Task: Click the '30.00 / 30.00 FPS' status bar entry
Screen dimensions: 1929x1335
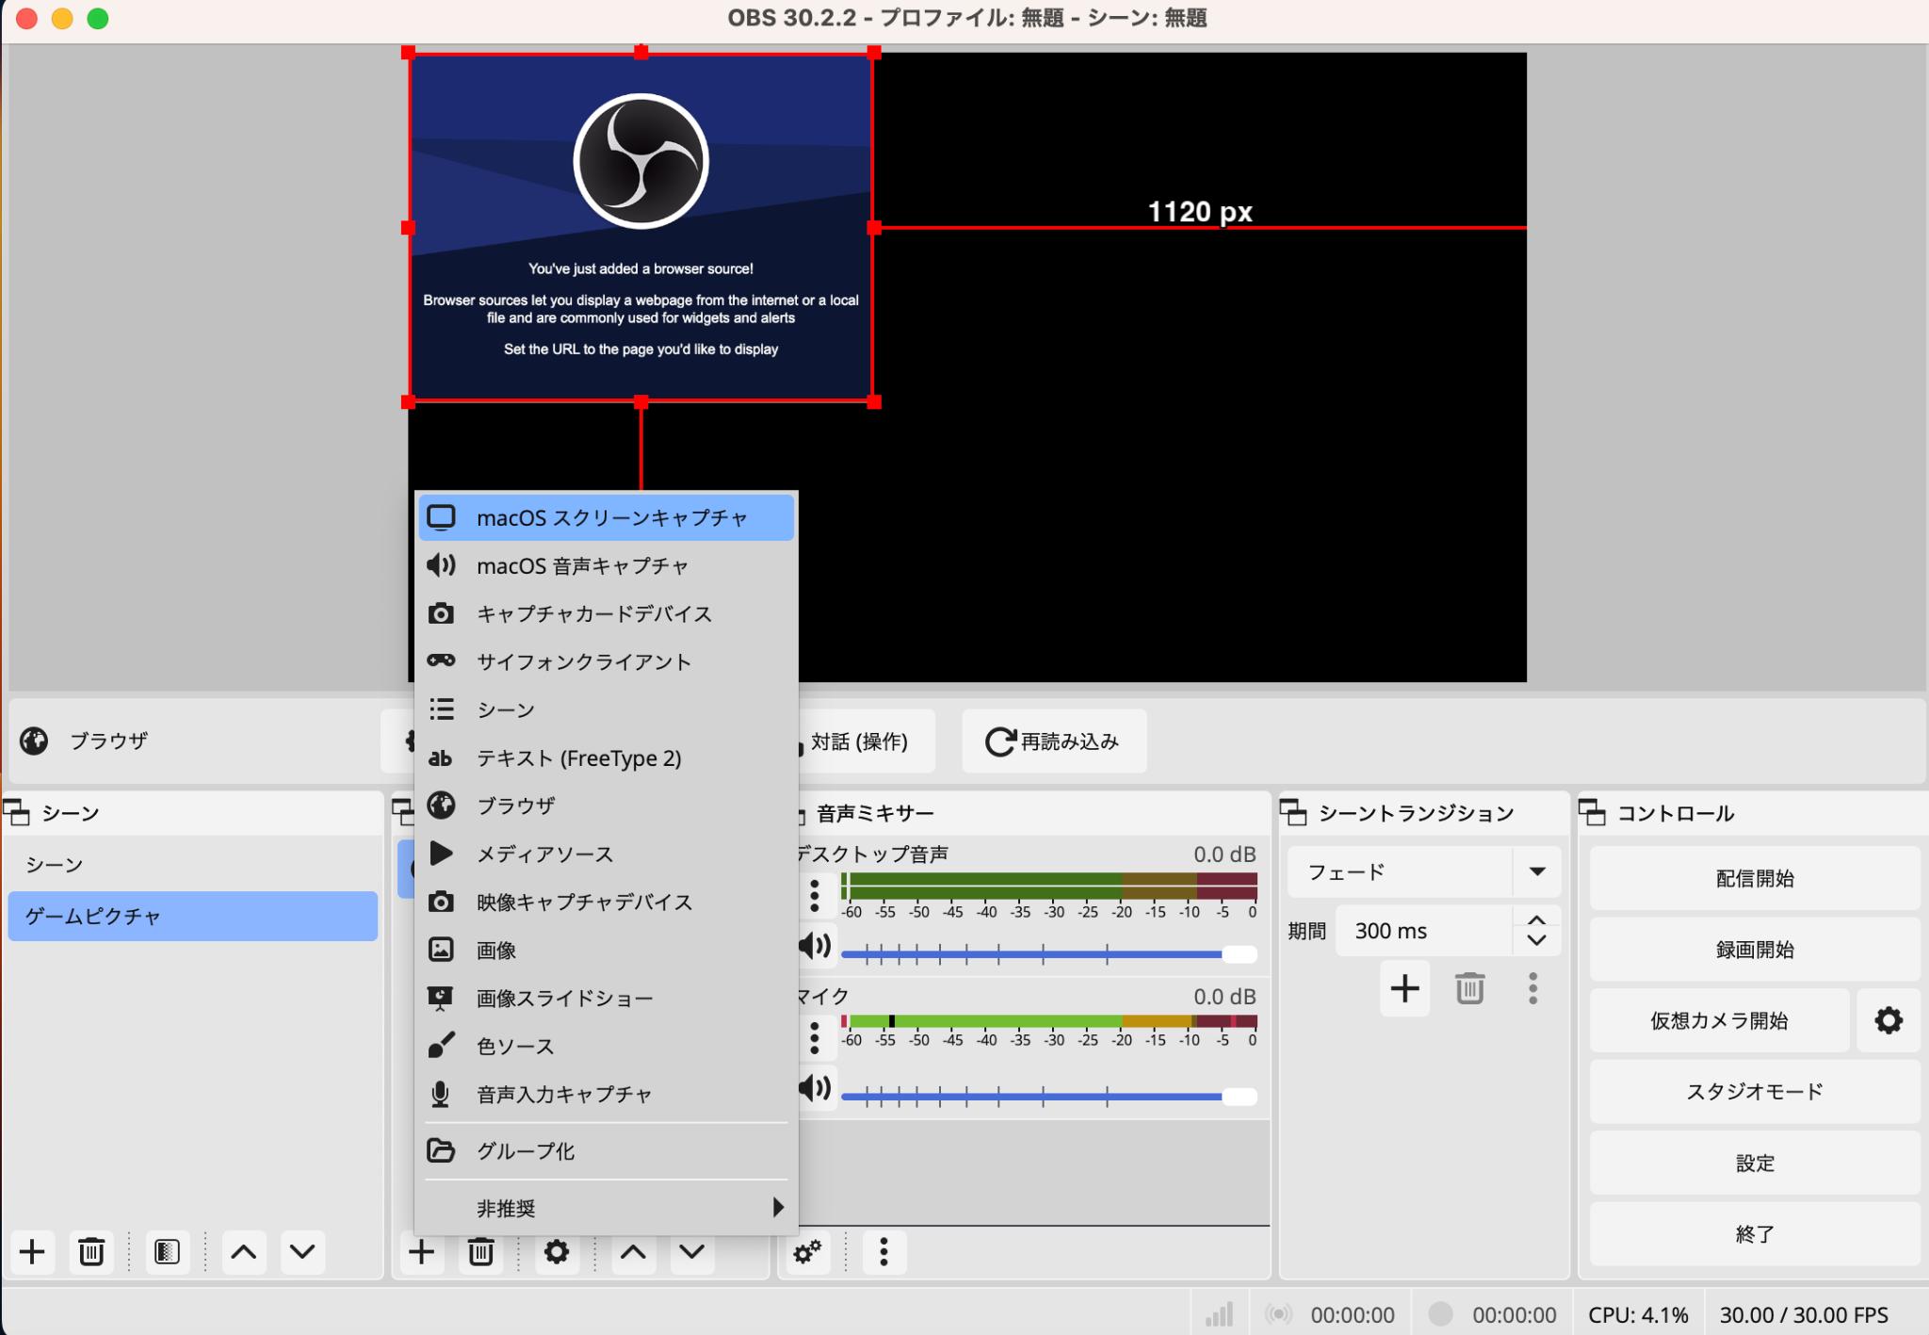Action: click(x=1804, y=1314)
